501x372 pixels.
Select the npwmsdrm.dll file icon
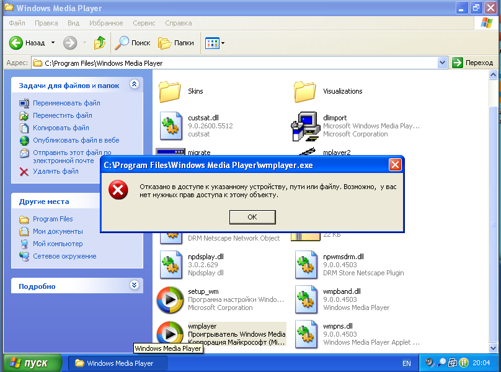(x=306, y=265)
